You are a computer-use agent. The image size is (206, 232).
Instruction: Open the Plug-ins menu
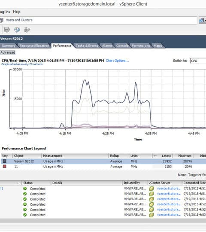pyautogui.click(x=5, y=12)
